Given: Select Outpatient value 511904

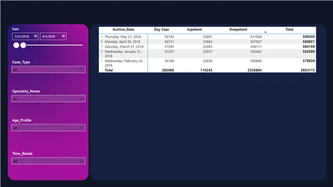Looking at the screenshot, I should 256,37.
